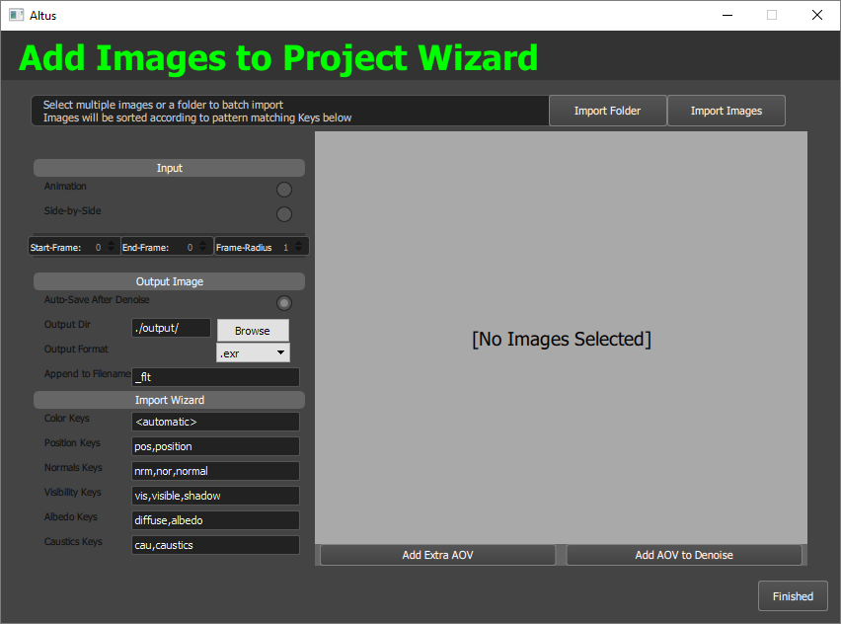
Task: Click the Normals Keys input field
Action: pos(215,471)
